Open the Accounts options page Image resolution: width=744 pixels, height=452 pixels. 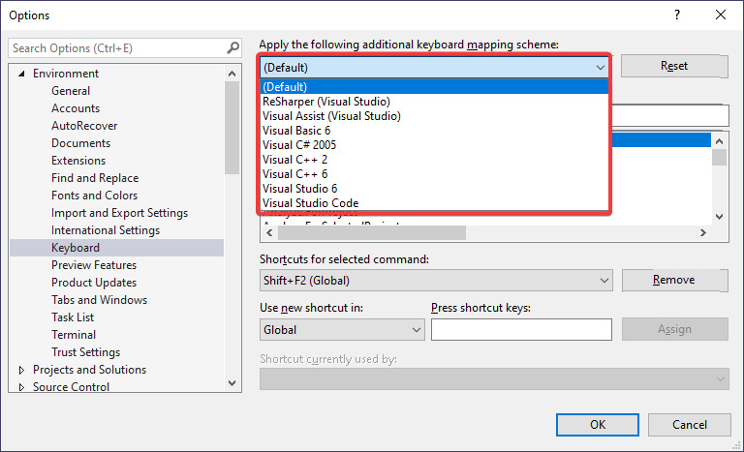(76, 108)
